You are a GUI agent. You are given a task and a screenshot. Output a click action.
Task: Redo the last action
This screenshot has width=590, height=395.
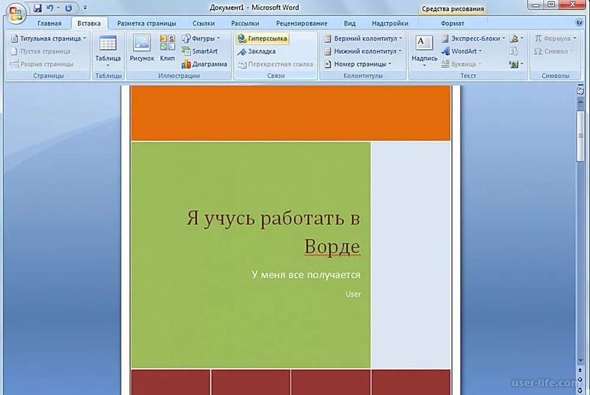click(68, 8)
